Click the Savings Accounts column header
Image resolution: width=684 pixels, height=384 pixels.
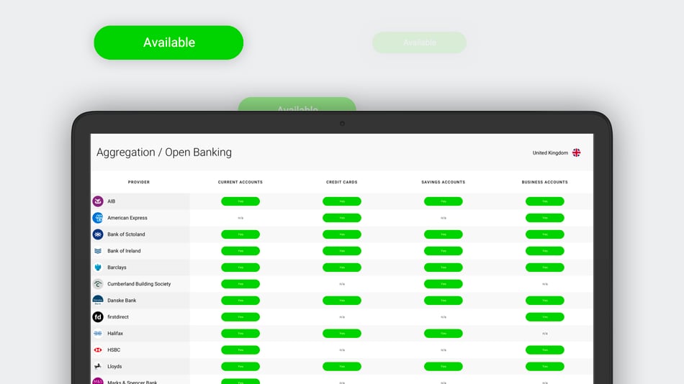[x=444, y=182]
